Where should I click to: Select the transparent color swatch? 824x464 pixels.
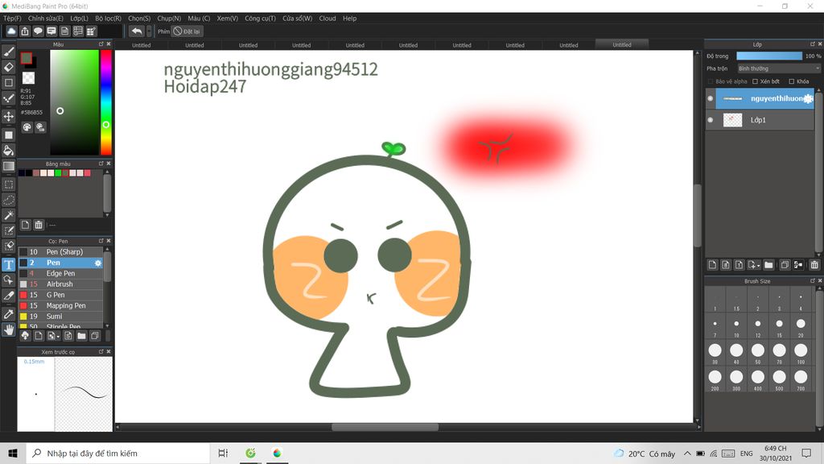coord(28,78)
